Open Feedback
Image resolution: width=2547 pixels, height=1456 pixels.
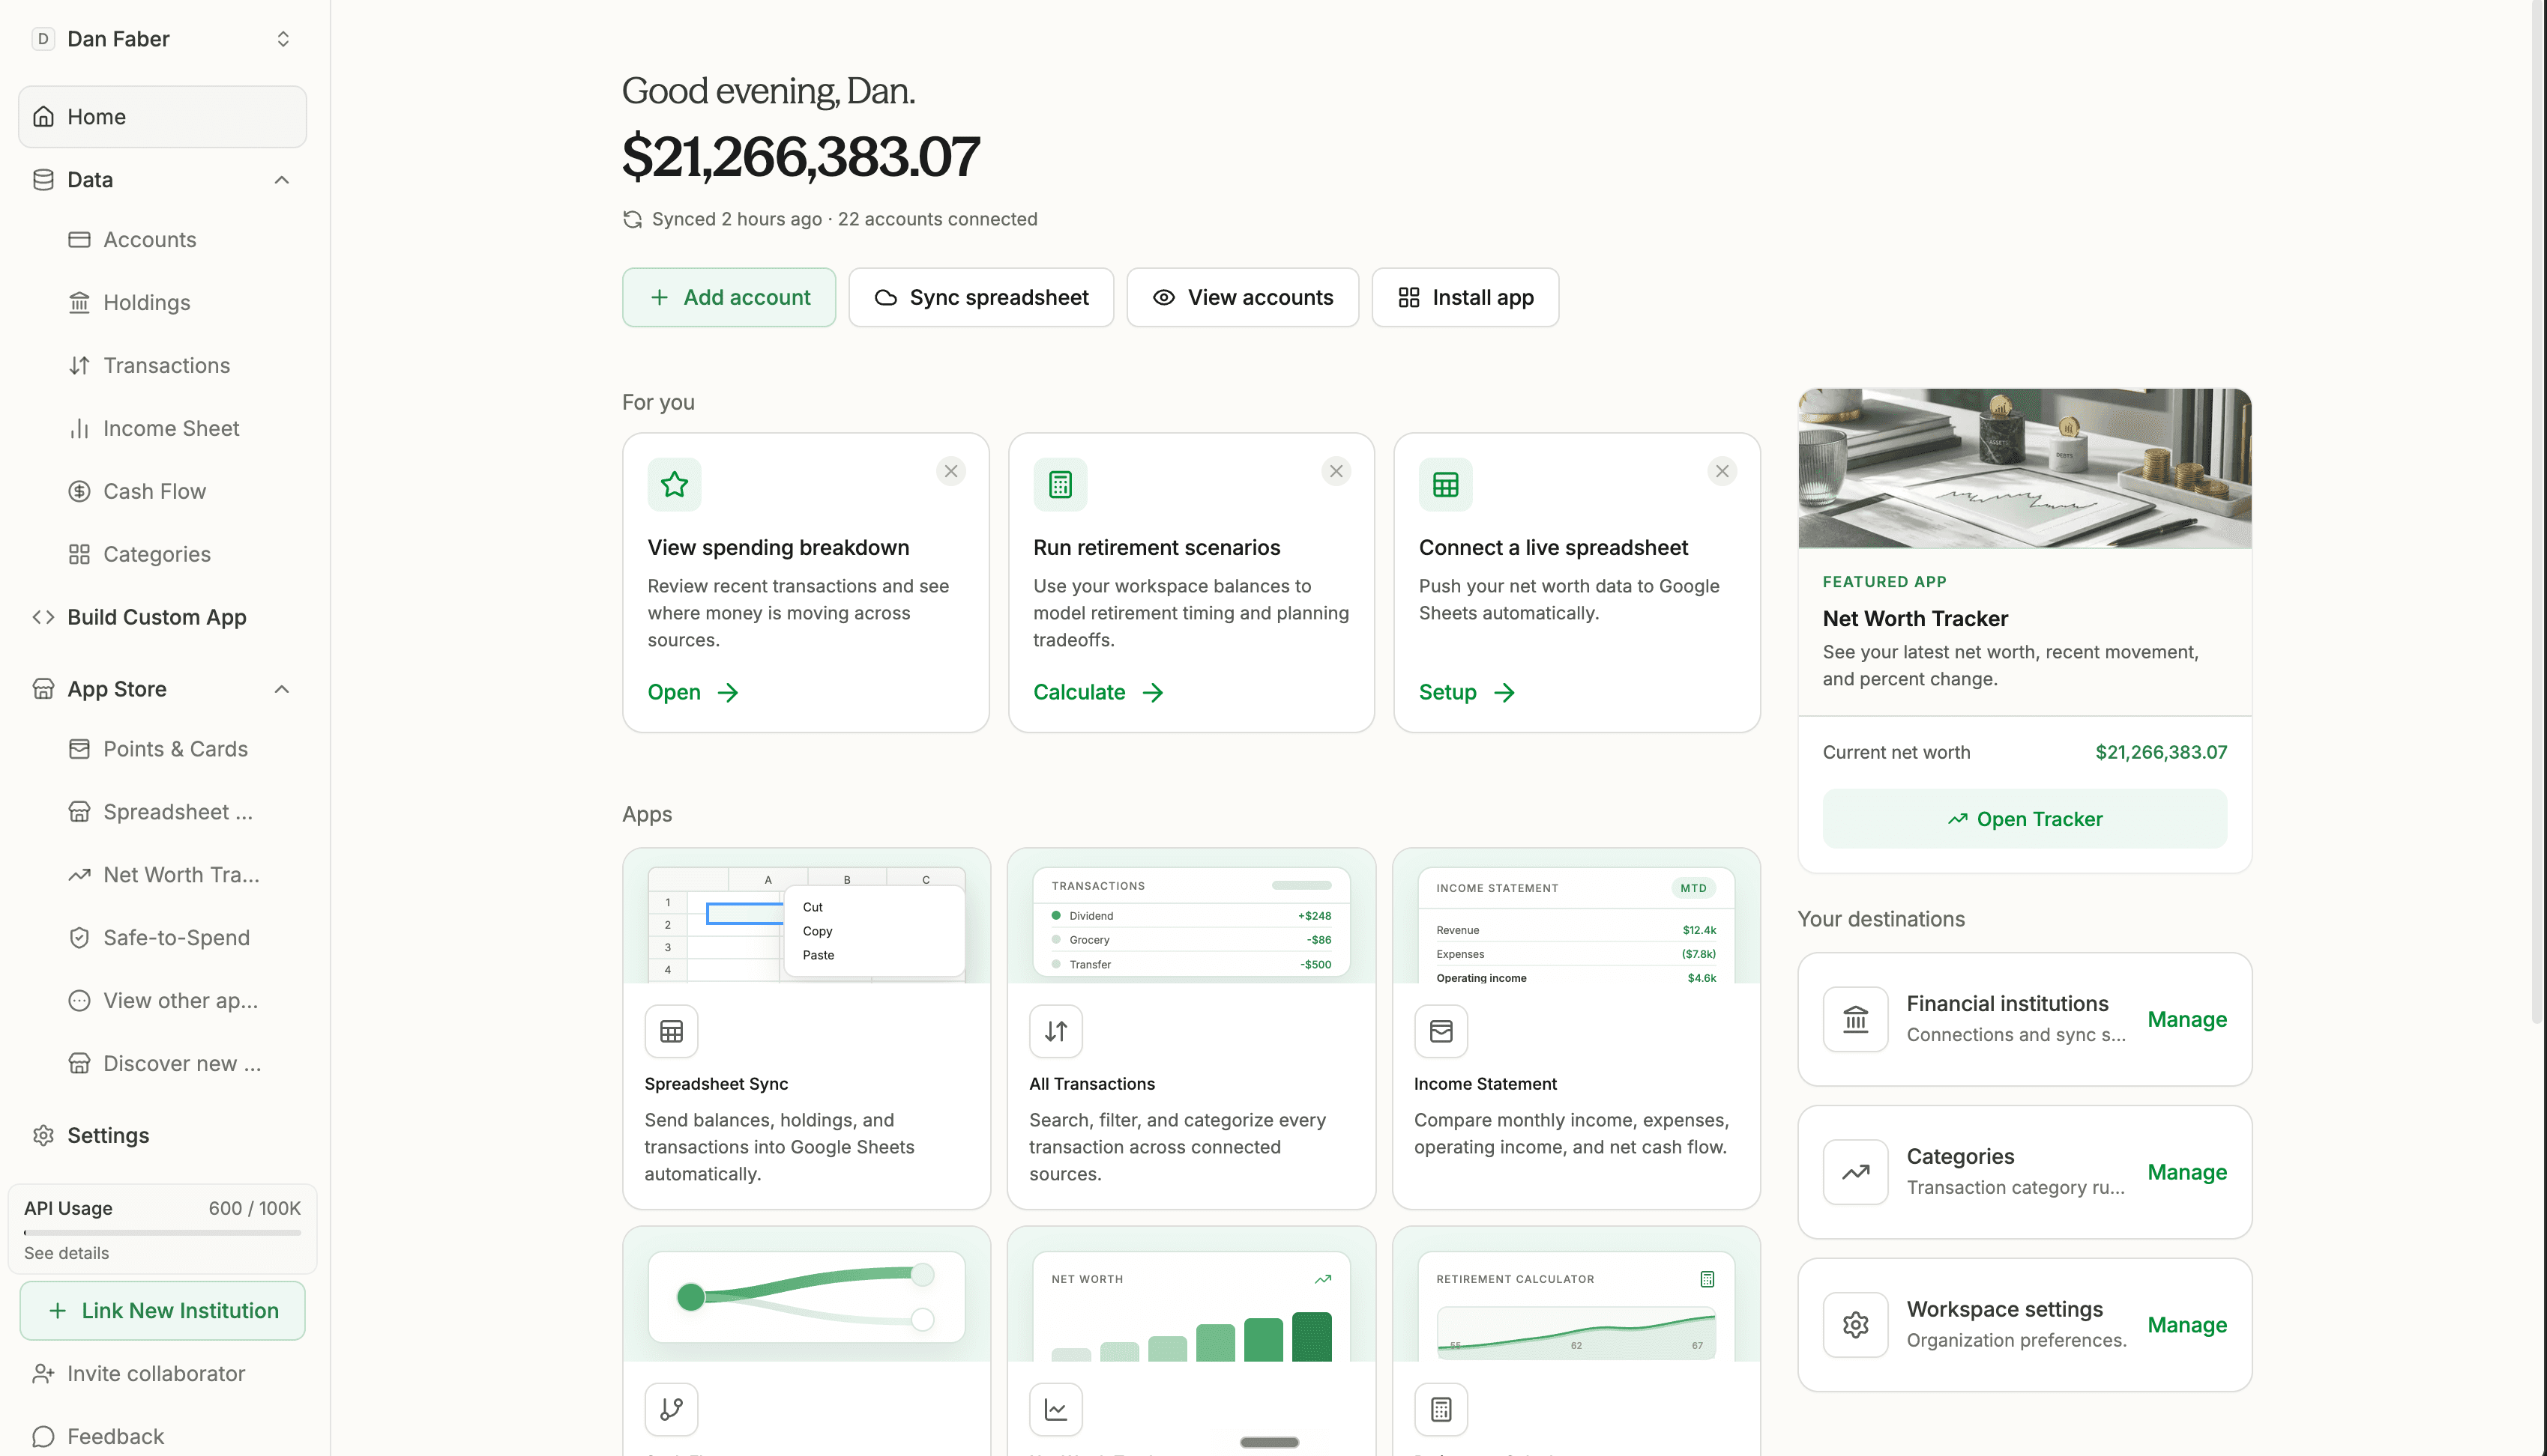coord(98,1437)
